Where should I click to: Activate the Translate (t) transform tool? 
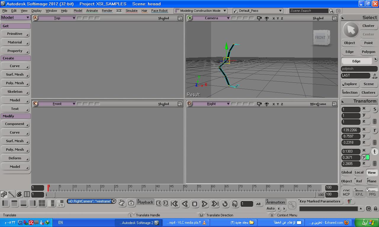pyautogui.click(x=375, y=151)
